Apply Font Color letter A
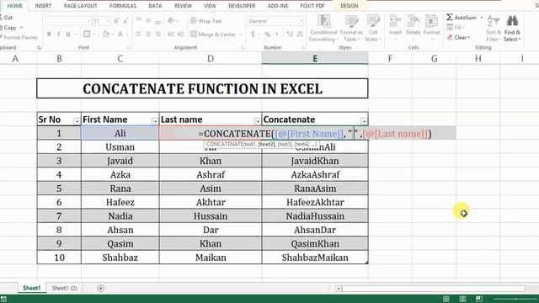 coord(120,34)
